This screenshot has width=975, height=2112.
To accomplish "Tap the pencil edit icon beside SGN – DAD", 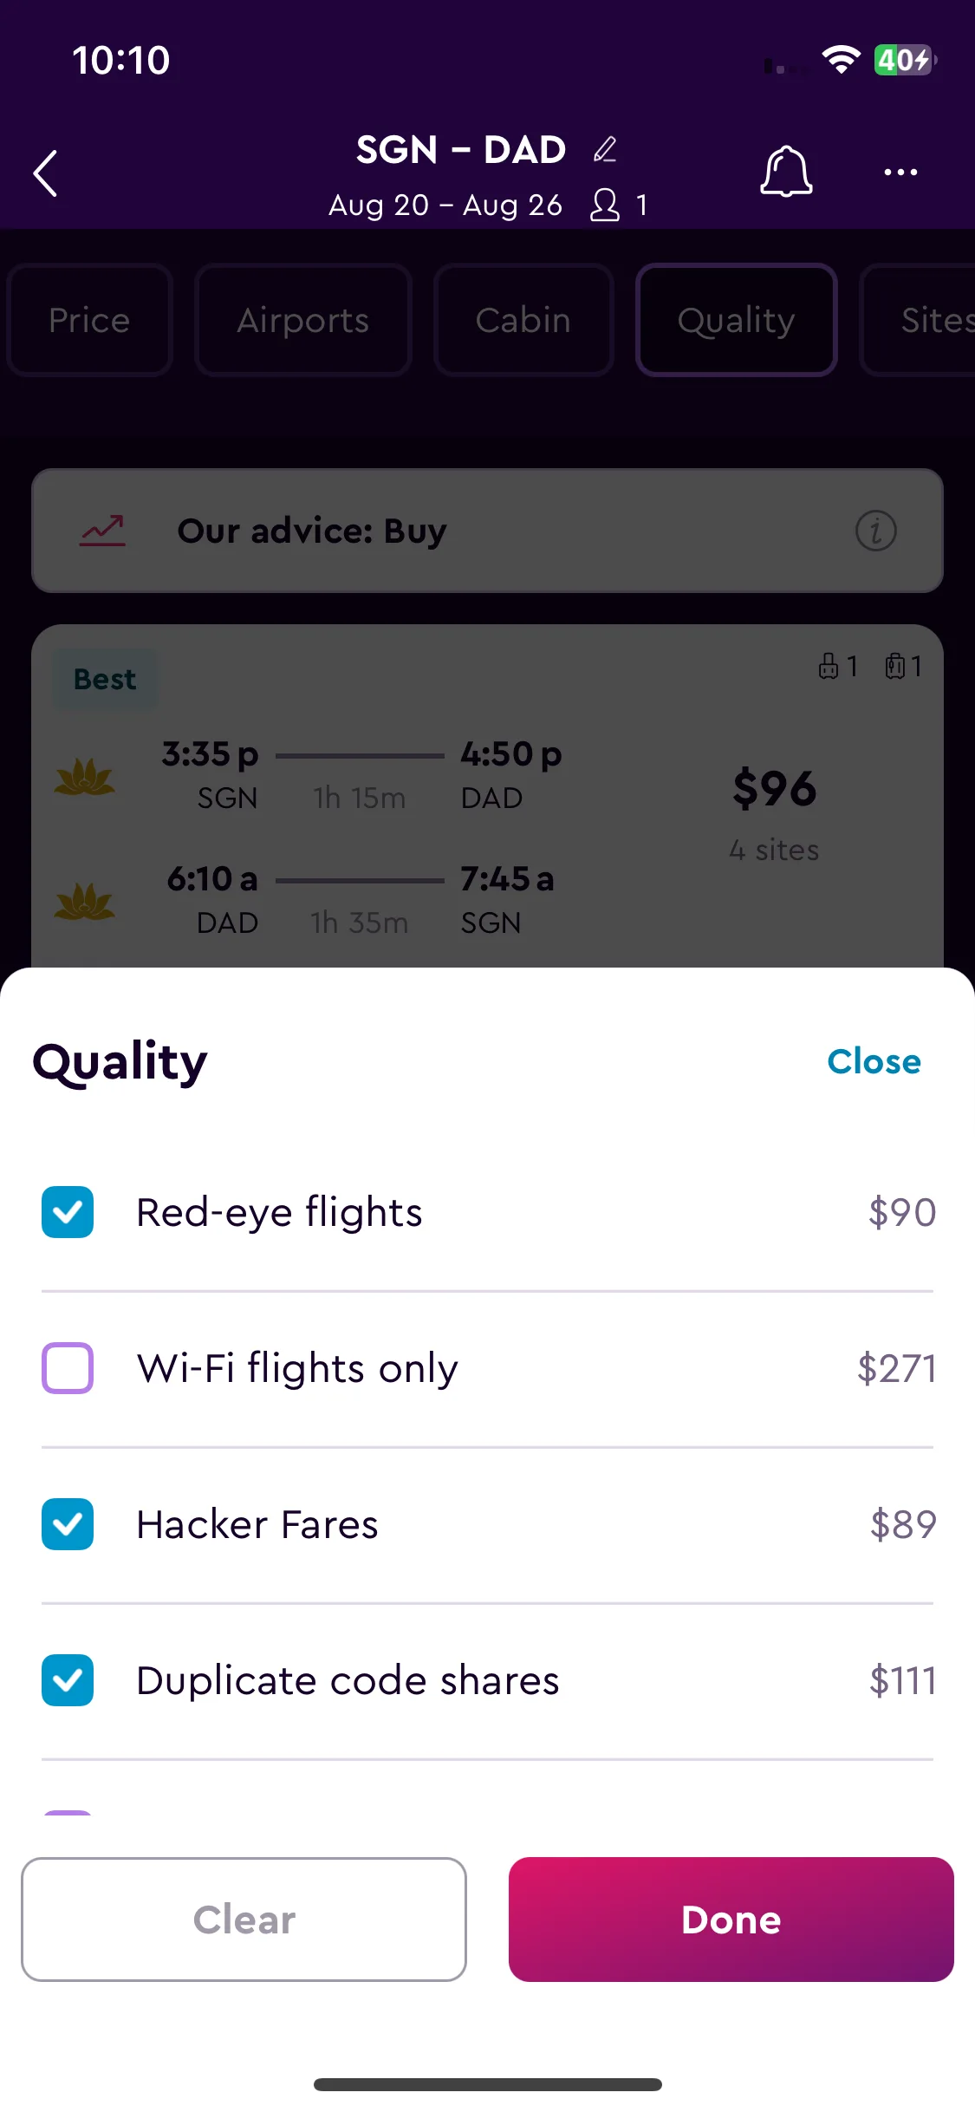I will [606, 150].
